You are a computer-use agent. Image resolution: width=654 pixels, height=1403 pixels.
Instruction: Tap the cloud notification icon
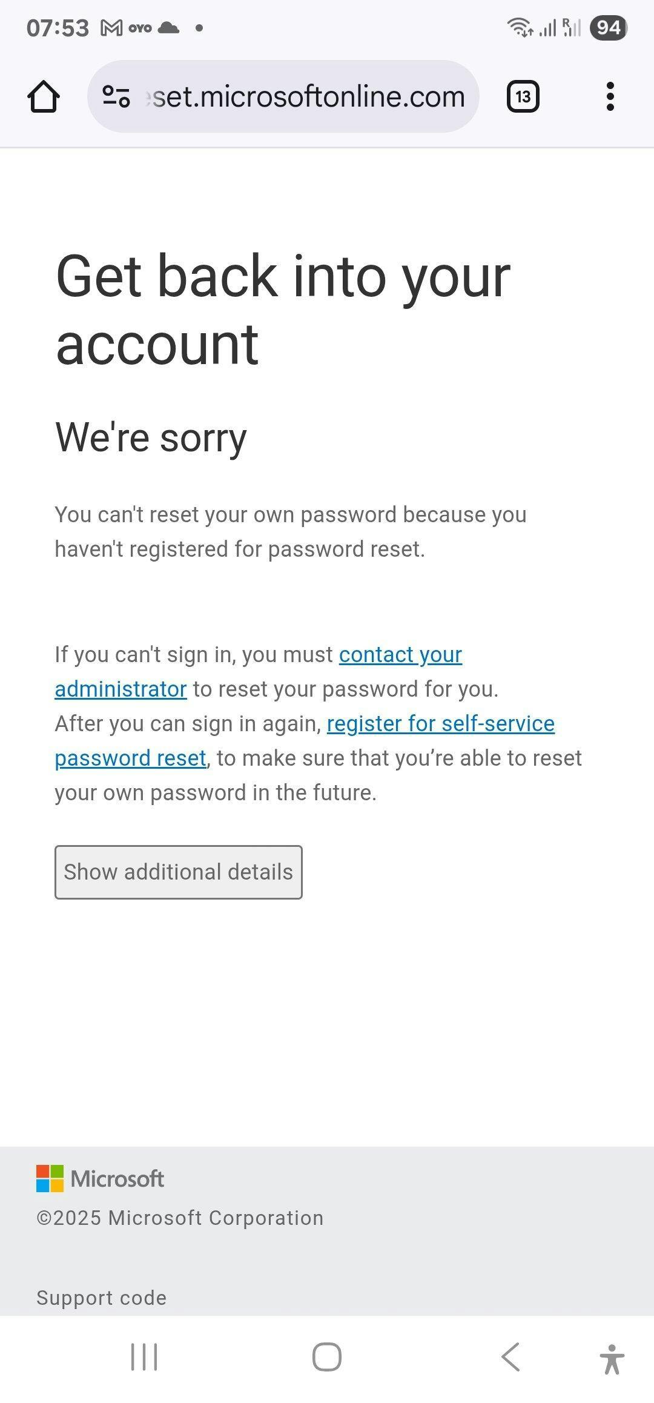[x=168, y=28]
